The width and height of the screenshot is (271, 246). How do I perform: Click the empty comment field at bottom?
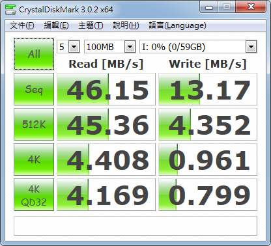[x=135, y=226]
